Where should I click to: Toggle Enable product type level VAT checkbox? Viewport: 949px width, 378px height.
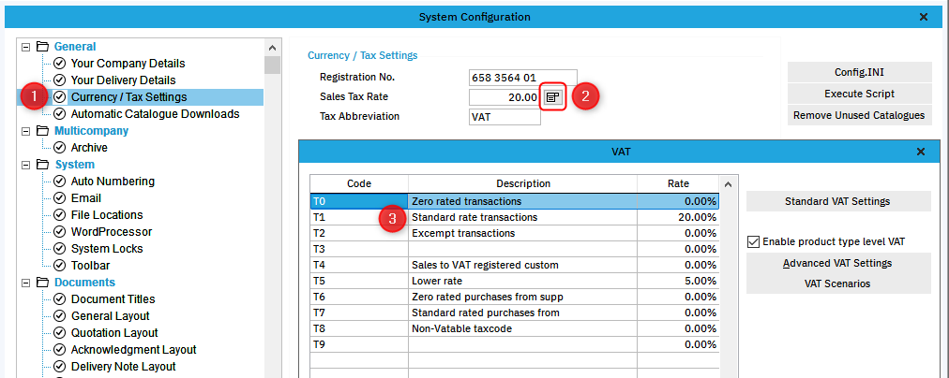(754, 242)
